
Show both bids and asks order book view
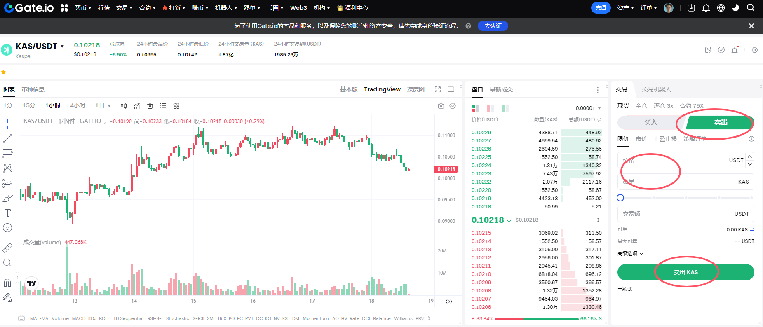[476, 108]
